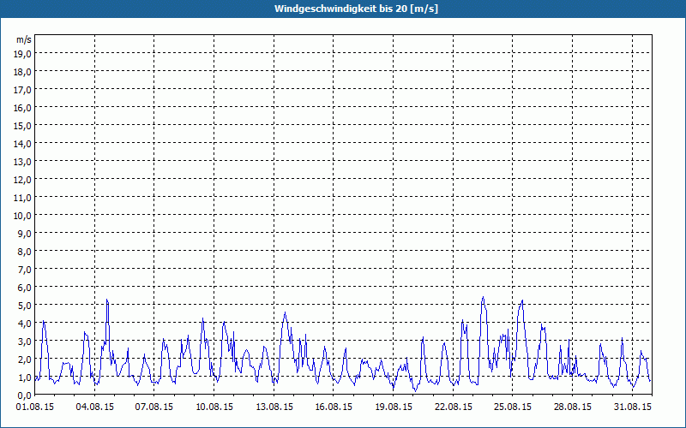The height and width of the screenshot is (428, 686).
Task: Select the 31.08.15 date label
Action: [632, 407]
